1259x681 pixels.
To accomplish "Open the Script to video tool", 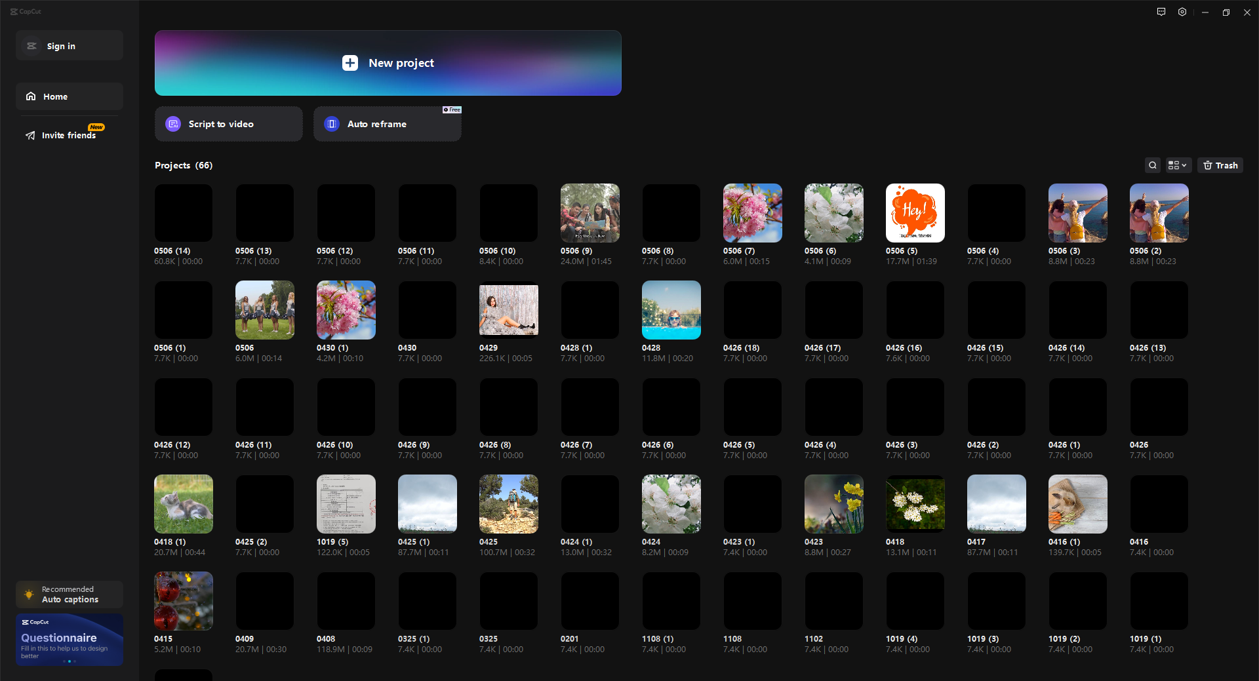I will 229,124.
